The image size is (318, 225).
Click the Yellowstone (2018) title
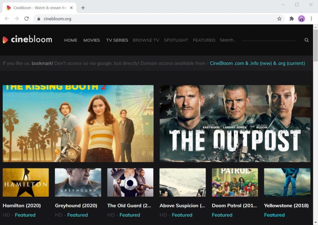coord(286,205)
